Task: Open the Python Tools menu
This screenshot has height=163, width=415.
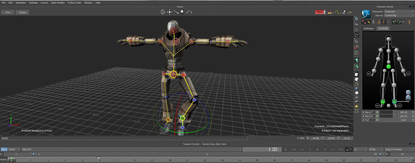Action: 74,2
